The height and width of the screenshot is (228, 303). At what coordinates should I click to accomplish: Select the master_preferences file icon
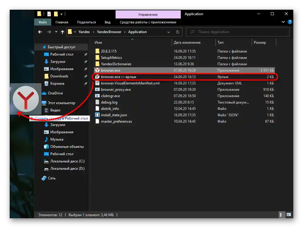coord(97,121)
